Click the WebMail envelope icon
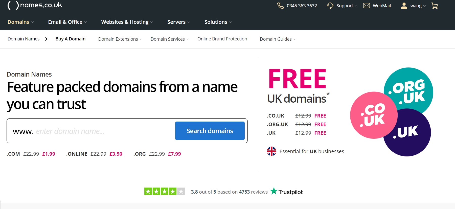Image resolution: width=455 pixels, height=209 pixels. [x=367, y=6]
